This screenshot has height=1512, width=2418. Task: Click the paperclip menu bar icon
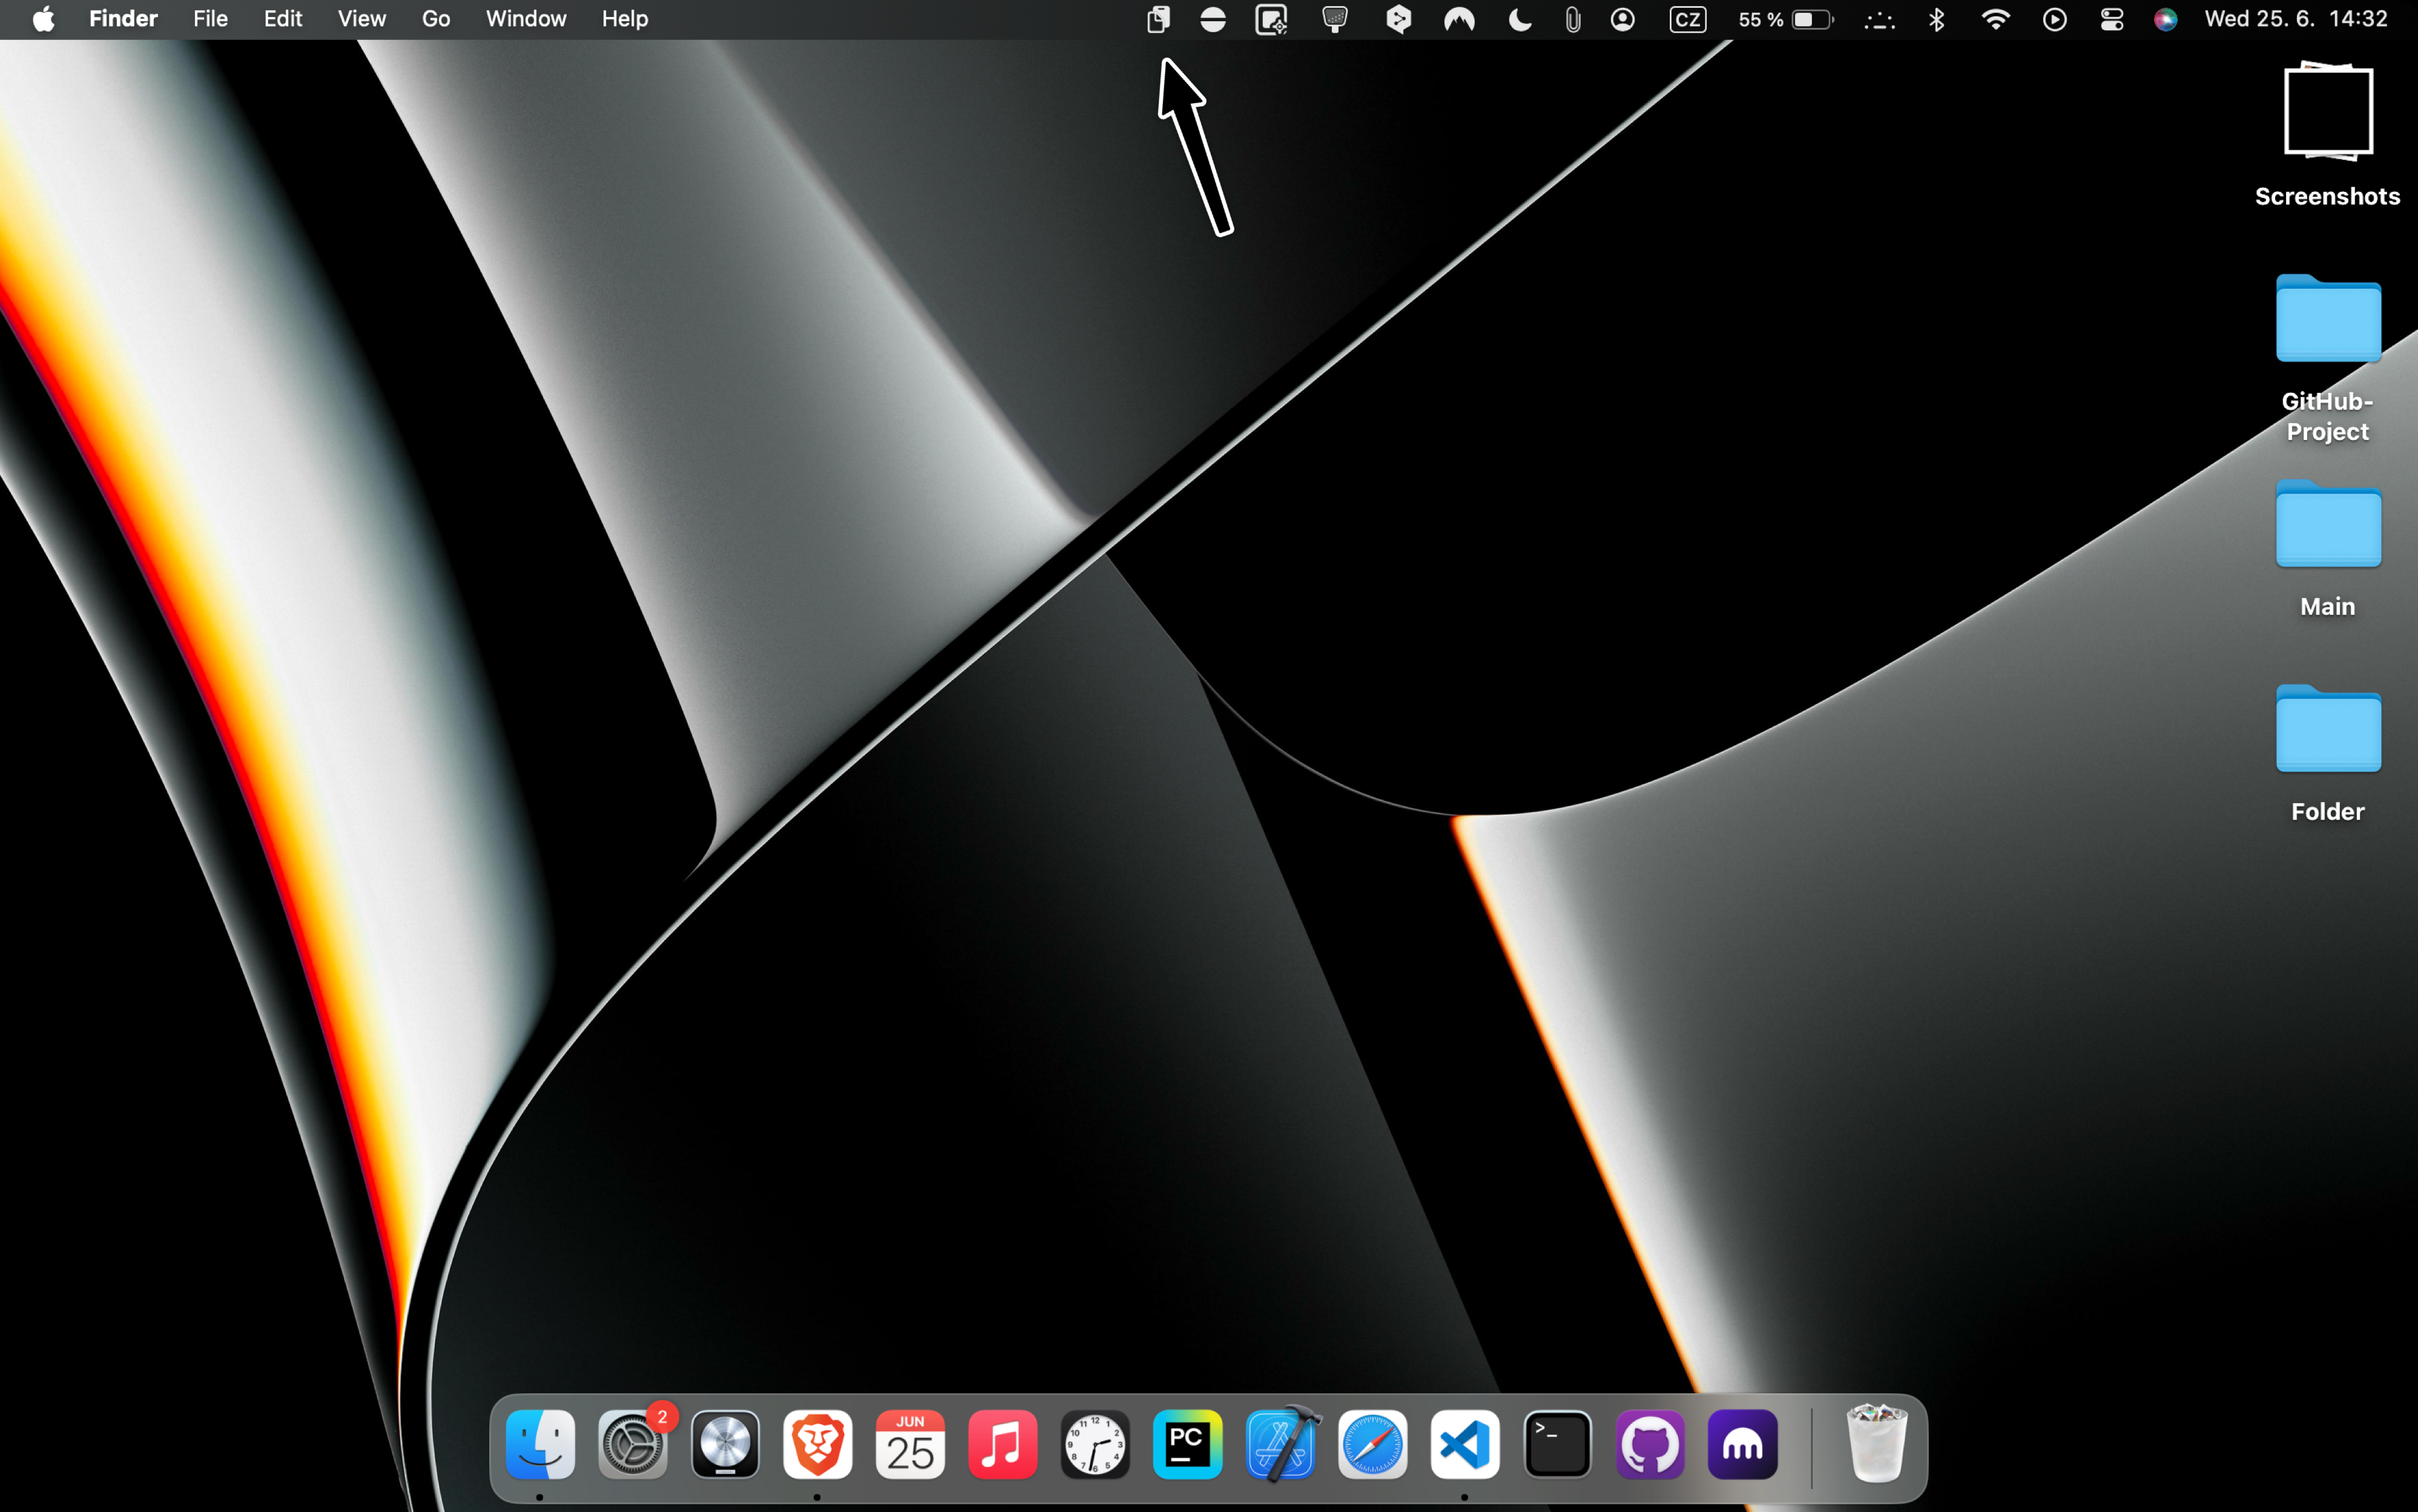click(1573, 19)
